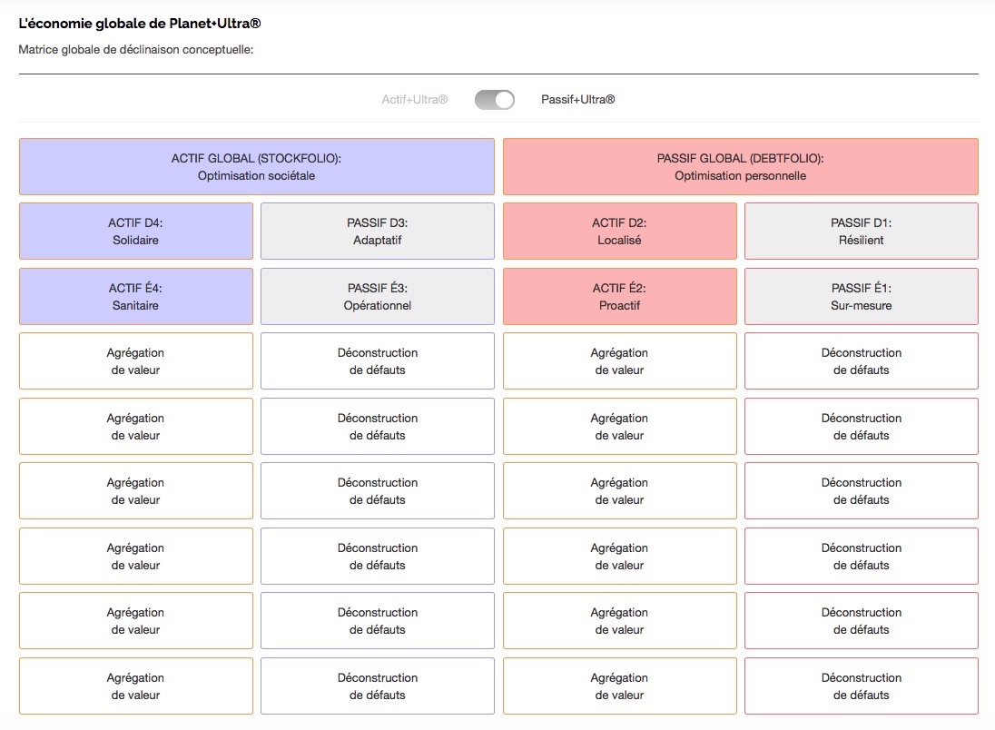Select the PASSIF É3 Opérationnel card
The height and width of the screenshot is (730, 995).
point(378,296)
